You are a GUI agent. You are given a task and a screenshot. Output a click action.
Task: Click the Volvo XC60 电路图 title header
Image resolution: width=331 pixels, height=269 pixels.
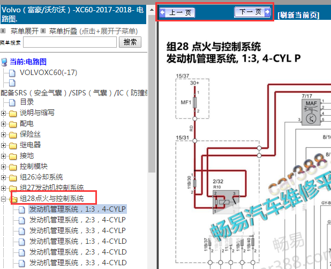point(73,14)
